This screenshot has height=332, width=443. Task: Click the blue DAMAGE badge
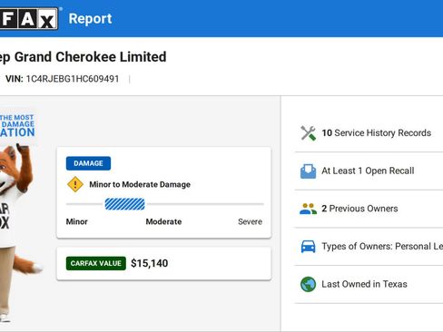(x=88, y=163)
